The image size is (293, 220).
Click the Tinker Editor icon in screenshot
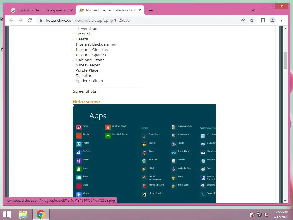click(173, 186)
